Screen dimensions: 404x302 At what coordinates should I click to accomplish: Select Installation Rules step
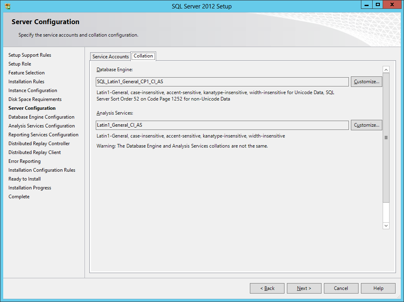tap(26, 82)
